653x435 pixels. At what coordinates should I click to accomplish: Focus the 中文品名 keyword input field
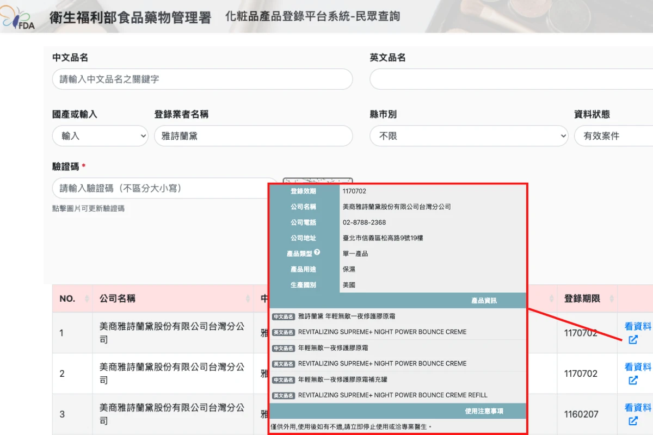202,79
